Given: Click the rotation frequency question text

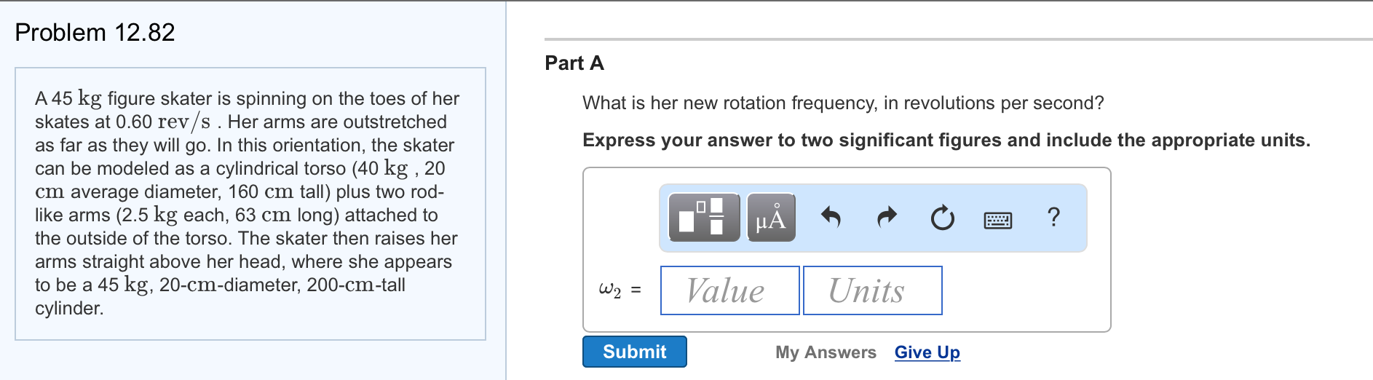Looking at the screenshot, I should point(842,103).
